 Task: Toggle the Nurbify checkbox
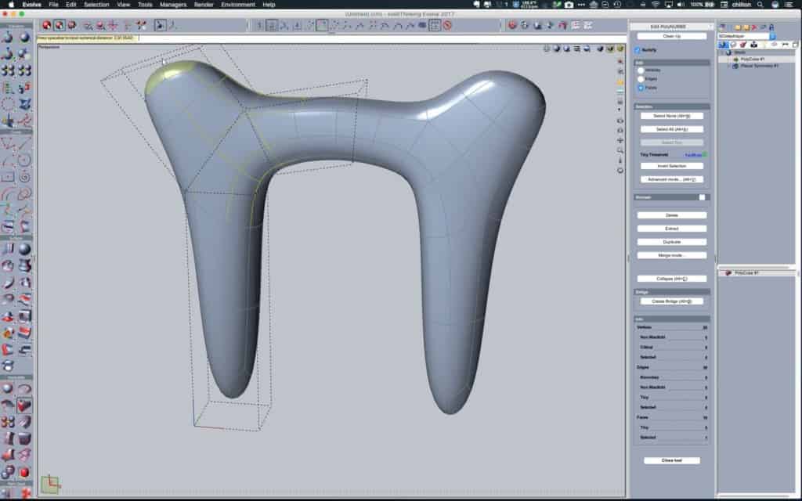[x=638, y=50]
